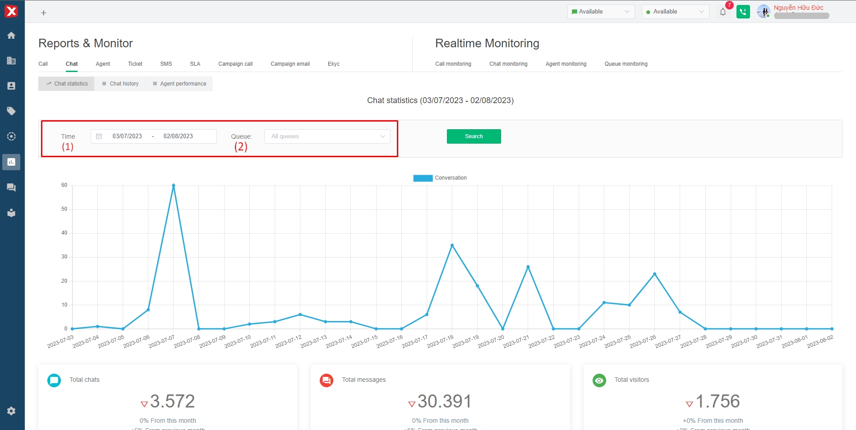The height and width of the screenshot is (430, 856).
Task: Click the green Search button
Action: point(474,136)
